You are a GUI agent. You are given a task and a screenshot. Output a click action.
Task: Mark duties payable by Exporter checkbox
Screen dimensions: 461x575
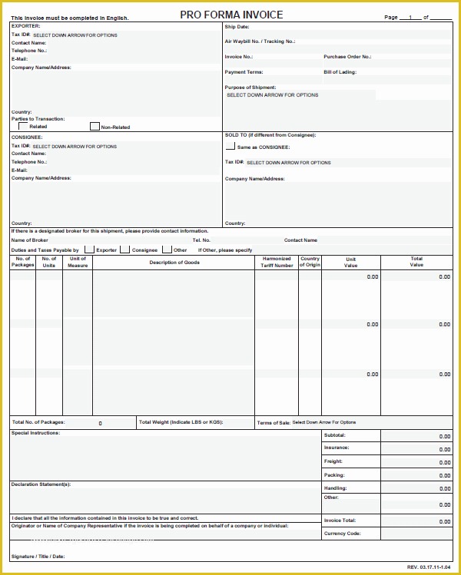point(90,249)
